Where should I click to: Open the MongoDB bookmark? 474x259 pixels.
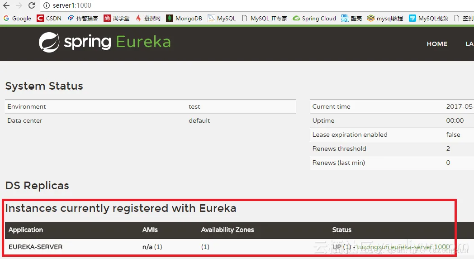[x=184, y=19]
